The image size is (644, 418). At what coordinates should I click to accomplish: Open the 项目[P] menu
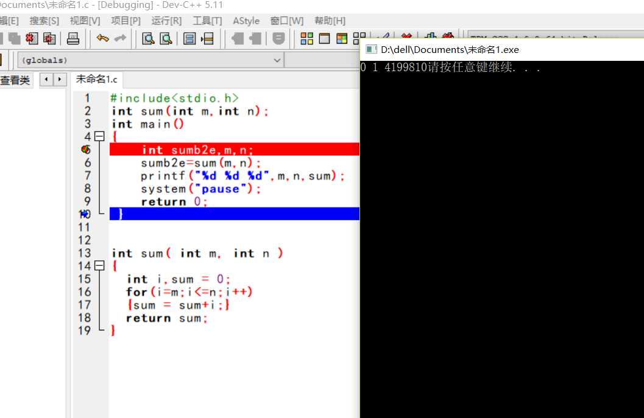click(126, 21)
